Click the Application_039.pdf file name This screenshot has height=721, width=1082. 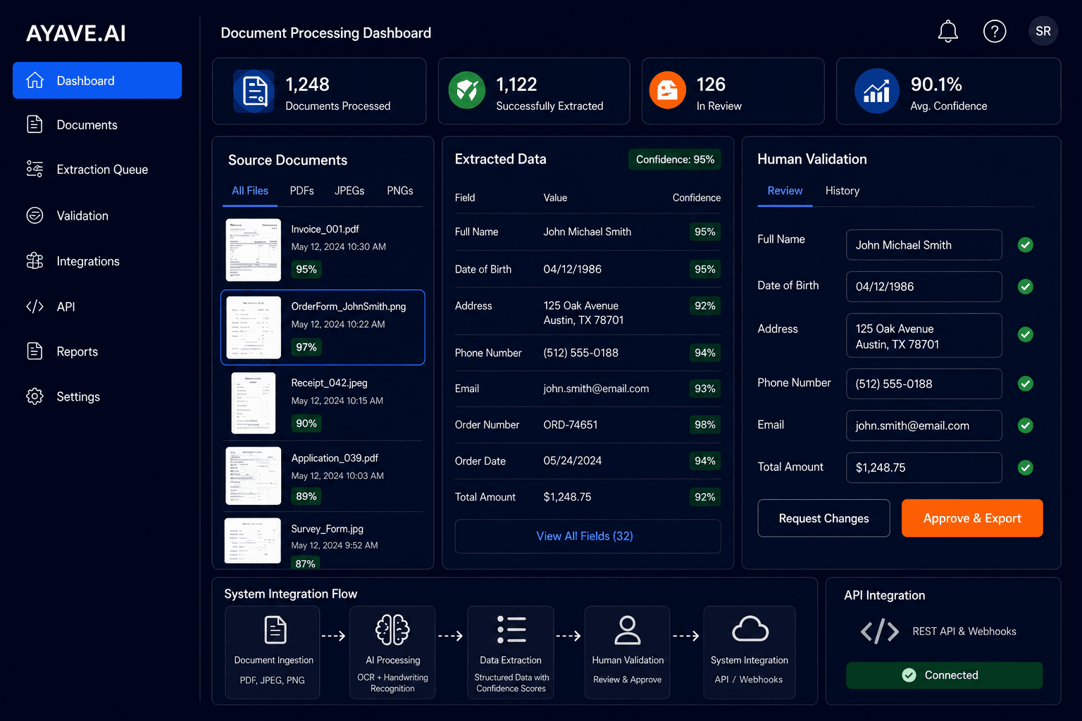[x=335, y=458]
